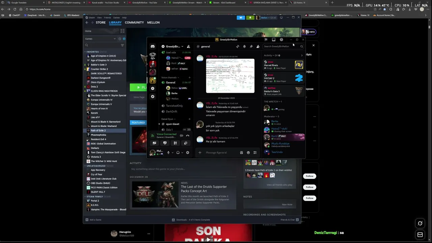This screenshot has width=432, height=243.
Task: Toggle noise suppression icon in Voice Connected panel
Action: [x=182, y=136]
